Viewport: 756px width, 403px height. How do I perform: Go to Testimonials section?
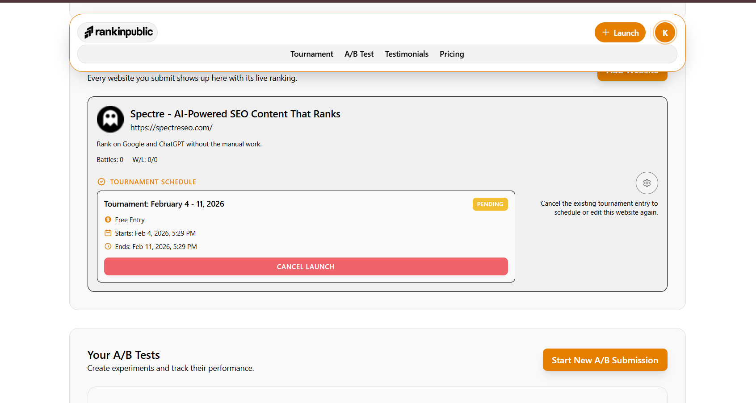coord(407,54)
